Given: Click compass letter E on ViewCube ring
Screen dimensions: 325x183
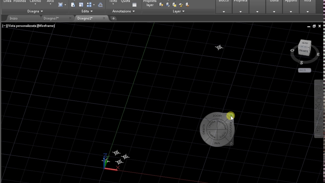Looking at the screenshot, I should [318, 54].
